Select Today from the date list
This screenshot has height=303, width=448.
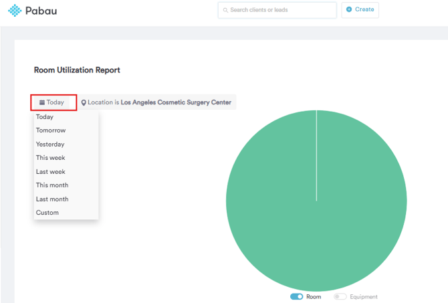click(45, 117)
